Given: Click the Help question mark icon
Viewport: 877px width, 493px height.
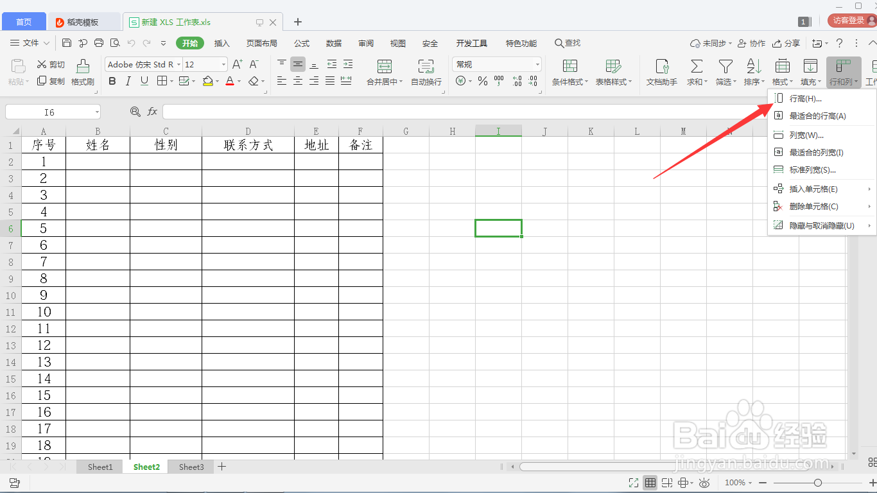Looking at the screenshot, I should [x=839, y=43].
